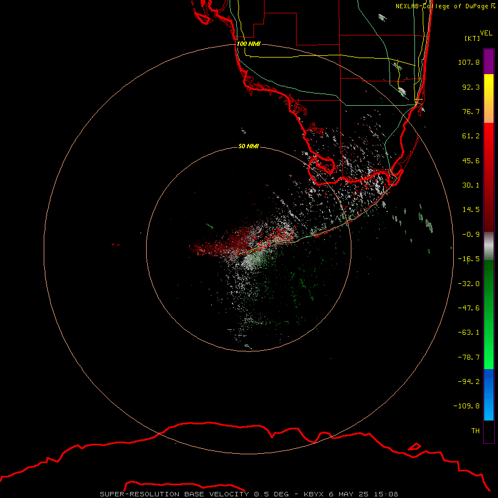This screenshot has height=498, width=498.
Task: Select the -109.8 legend value
Action: click(466, 406)
